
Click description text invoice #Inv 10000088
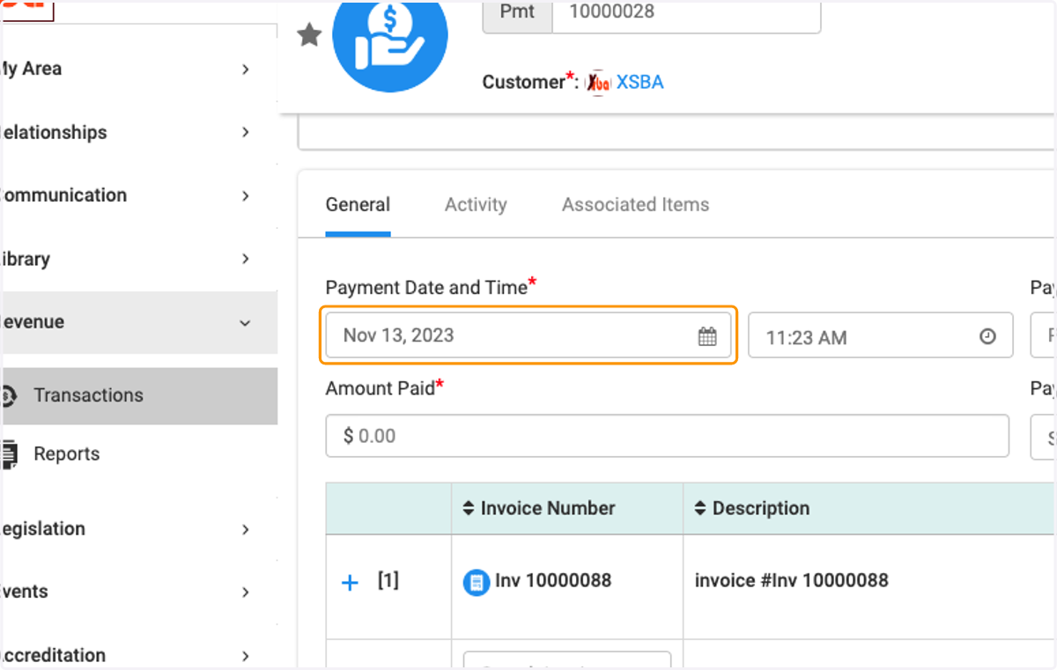tap(791, 580)
